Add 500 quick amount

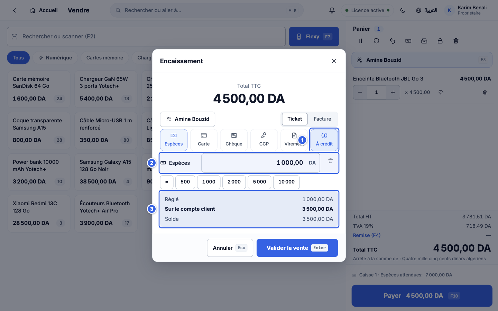[x=185, y=182]
